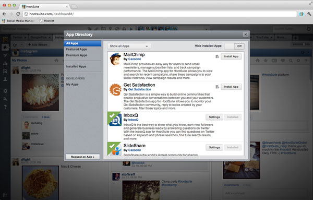Screen dimensions: 313x200
Task: Click the Installed button for InboxQ
Action: [233, 117]
